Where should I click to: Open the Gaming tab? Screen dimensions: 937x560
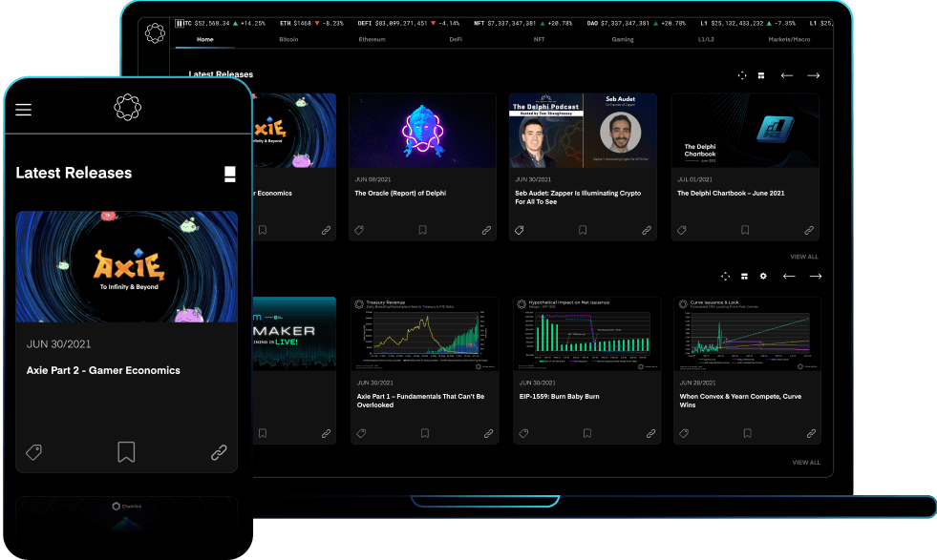[x=623, y=39]
